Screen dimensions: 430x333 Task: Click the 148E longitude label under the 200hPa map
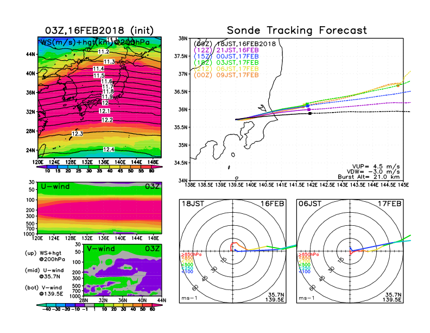coord(153,162)
